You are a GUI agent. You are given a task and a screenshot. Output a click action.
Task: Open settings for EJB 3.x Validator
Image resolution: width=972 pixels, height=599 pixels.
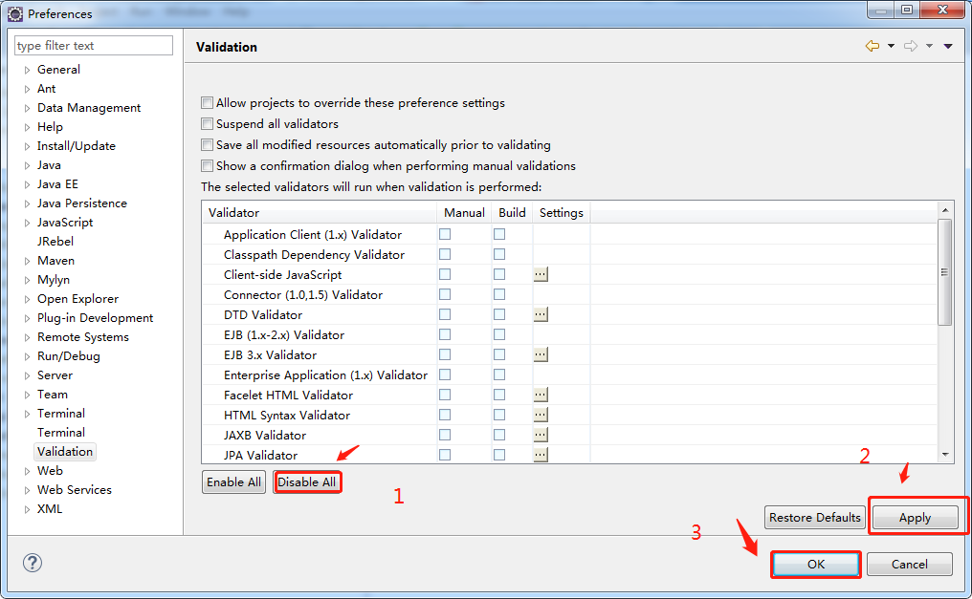(x=541, y=354)
